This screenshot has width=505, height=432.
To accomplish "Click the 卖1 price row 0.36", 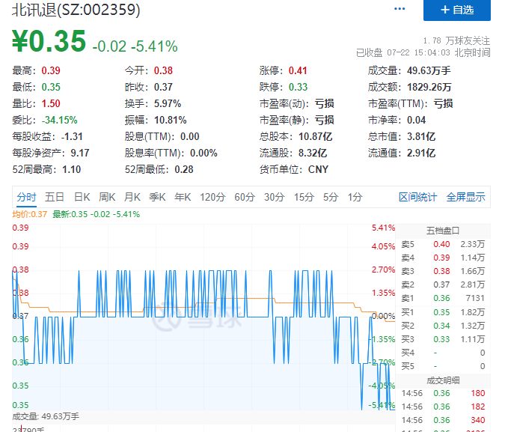I will tap(443, 298).
